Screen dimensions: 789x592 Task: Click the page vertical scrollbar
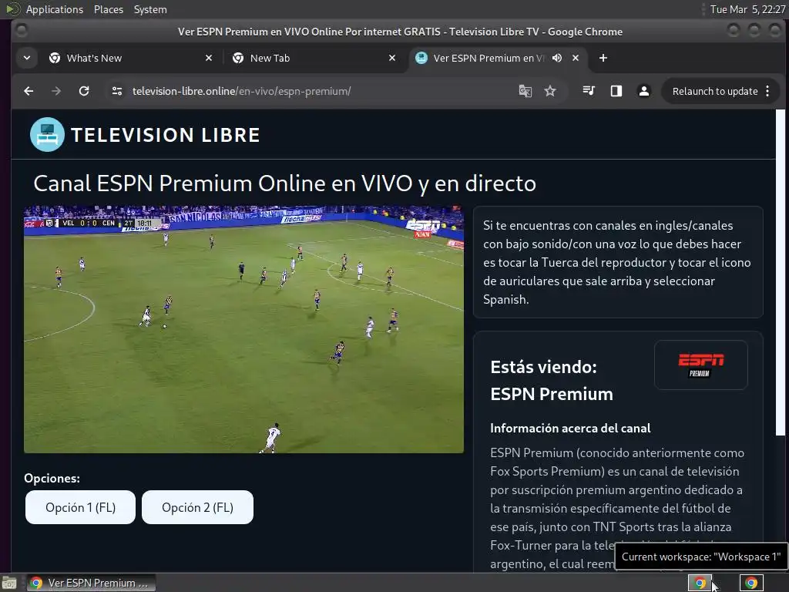tap(780, 272)
